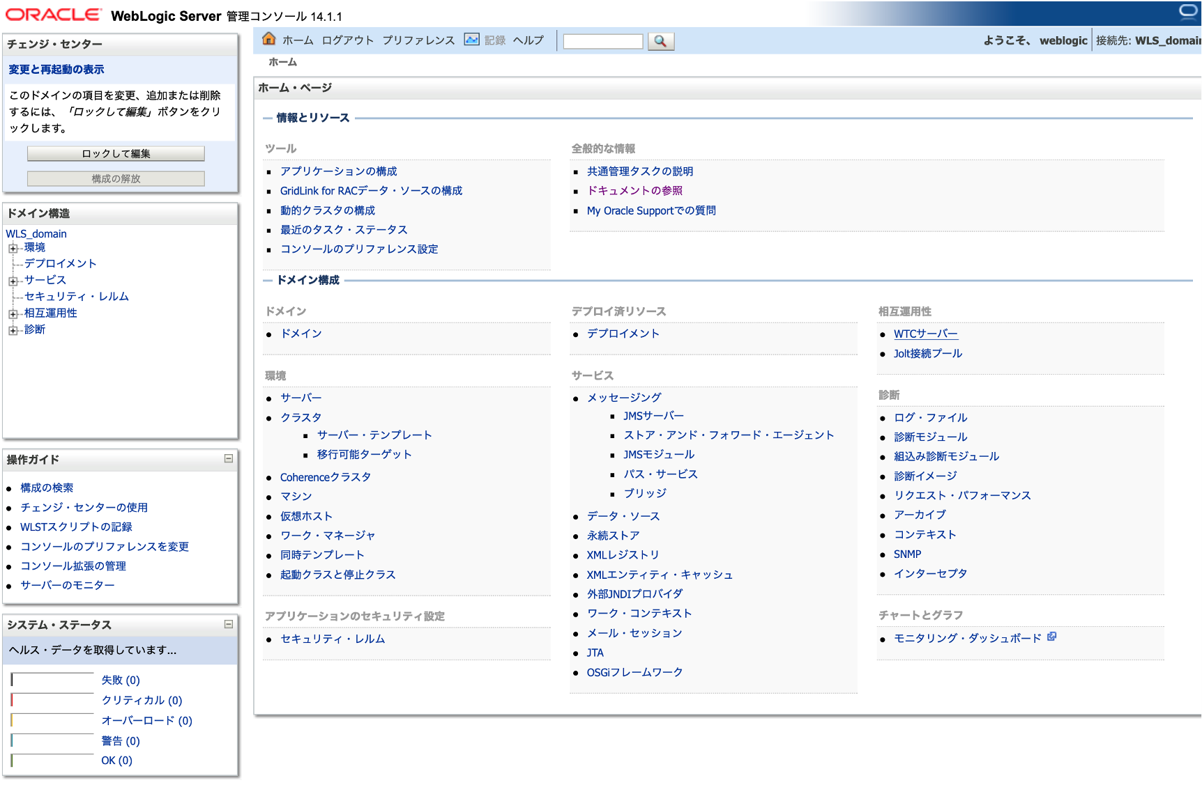Click 警告 (0) status link

[121, 740]
